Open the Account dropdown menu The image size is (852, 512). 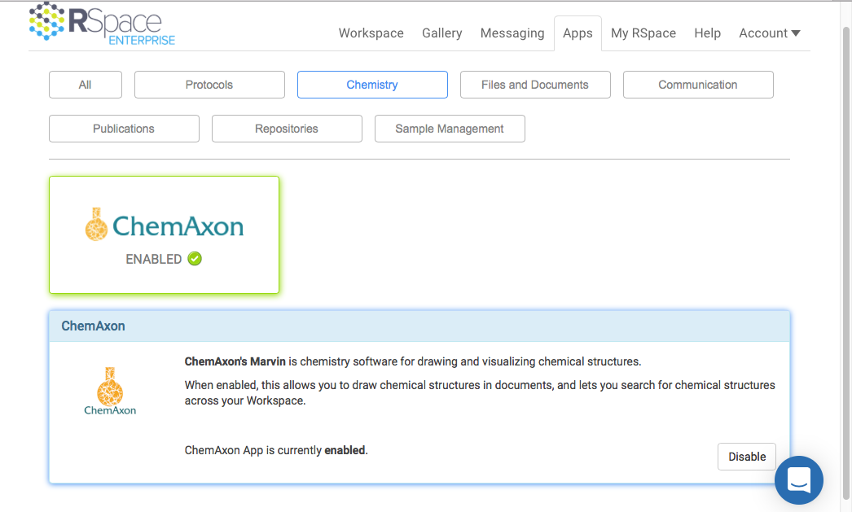point(770,33)
